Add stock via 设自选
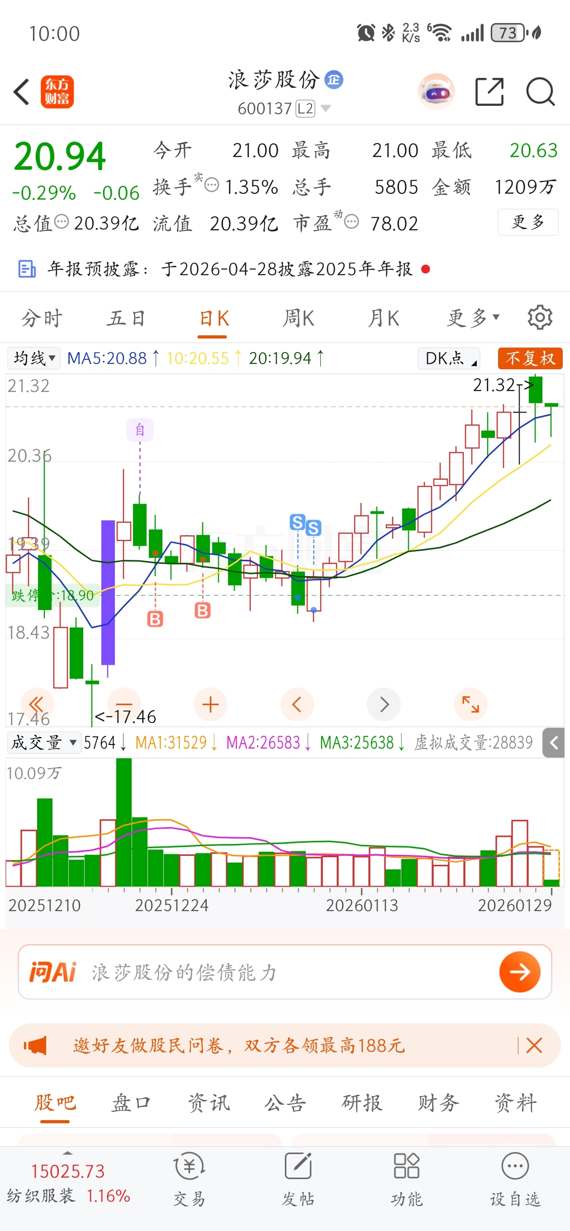 [x=515, y=1179]
